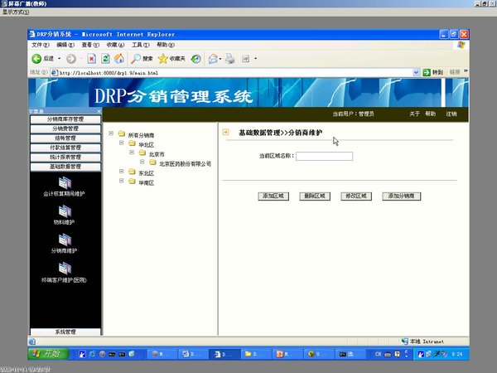Open 系统管理 sidebar section at bottom

click(x=65, y=332)
